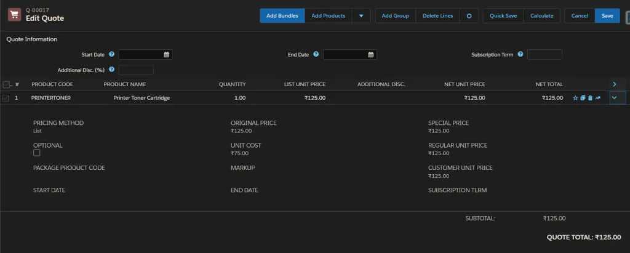630x253 pixels.
Task: Click the Original Price value
Action: [241, 131]
